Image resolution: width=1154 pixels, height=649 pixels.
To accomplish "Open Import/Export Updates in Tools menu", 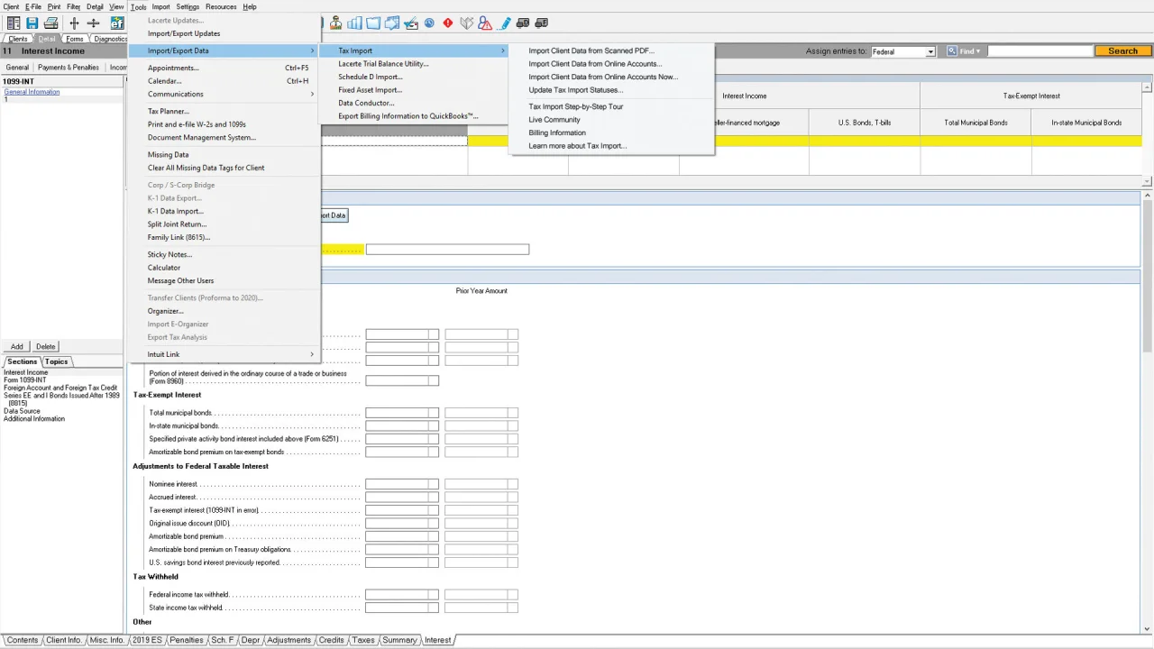I will tap(184, 33).
